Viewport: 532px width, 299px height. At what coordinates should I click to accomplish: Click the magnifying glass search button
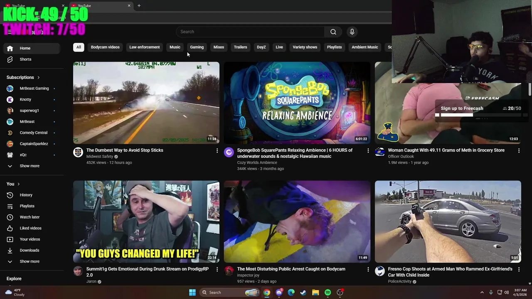[333, 32]
